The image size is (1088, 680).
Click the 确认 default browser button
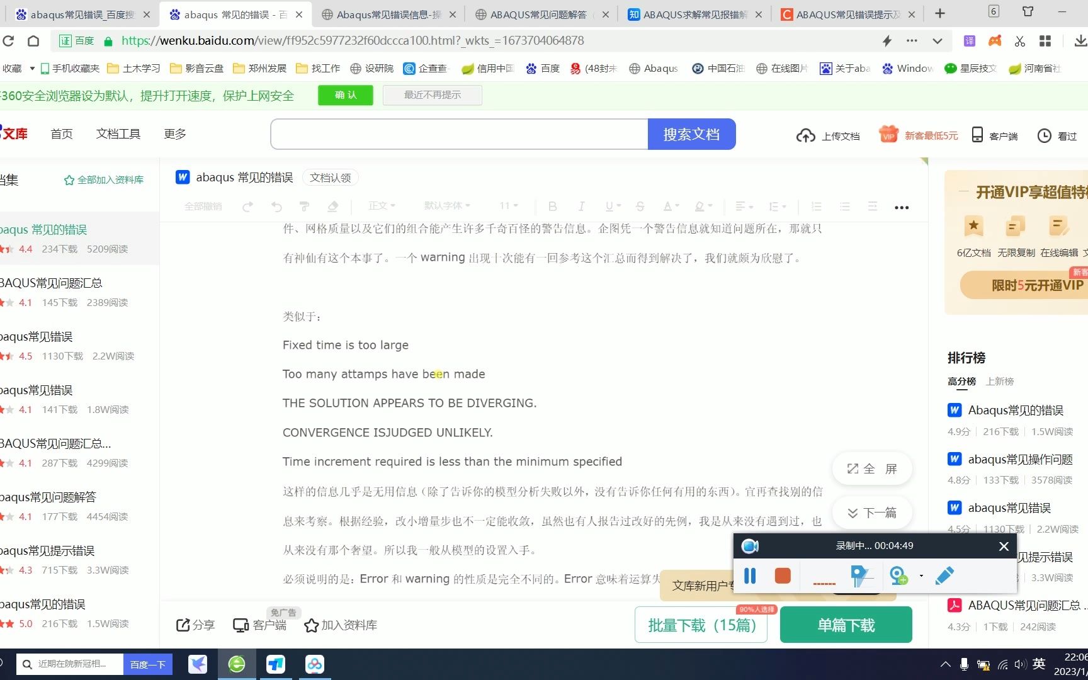[346, 95]
